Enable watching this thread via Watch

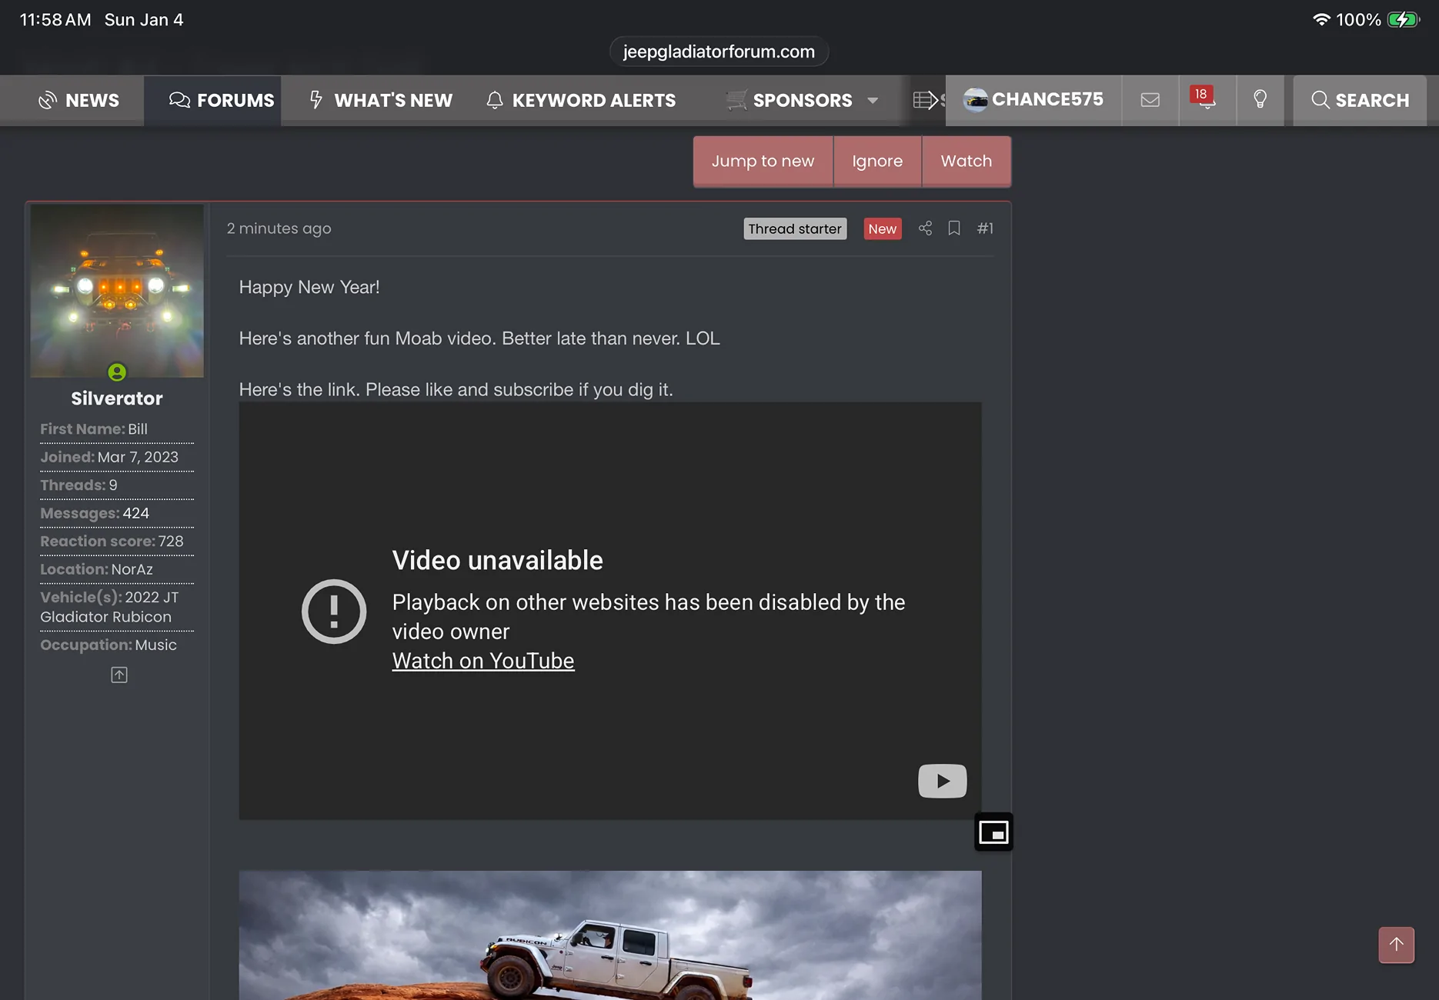(966, 161)
